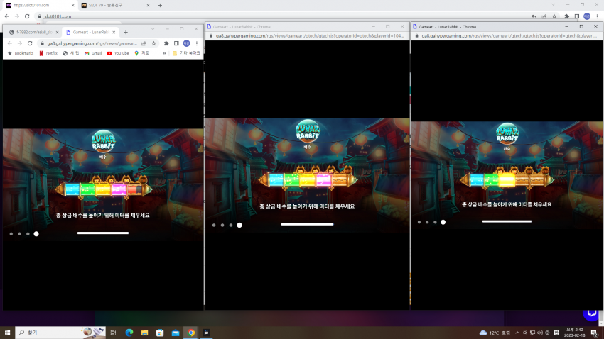
Task: Open Extensions puzzle icon in main window
Action: 566,16
